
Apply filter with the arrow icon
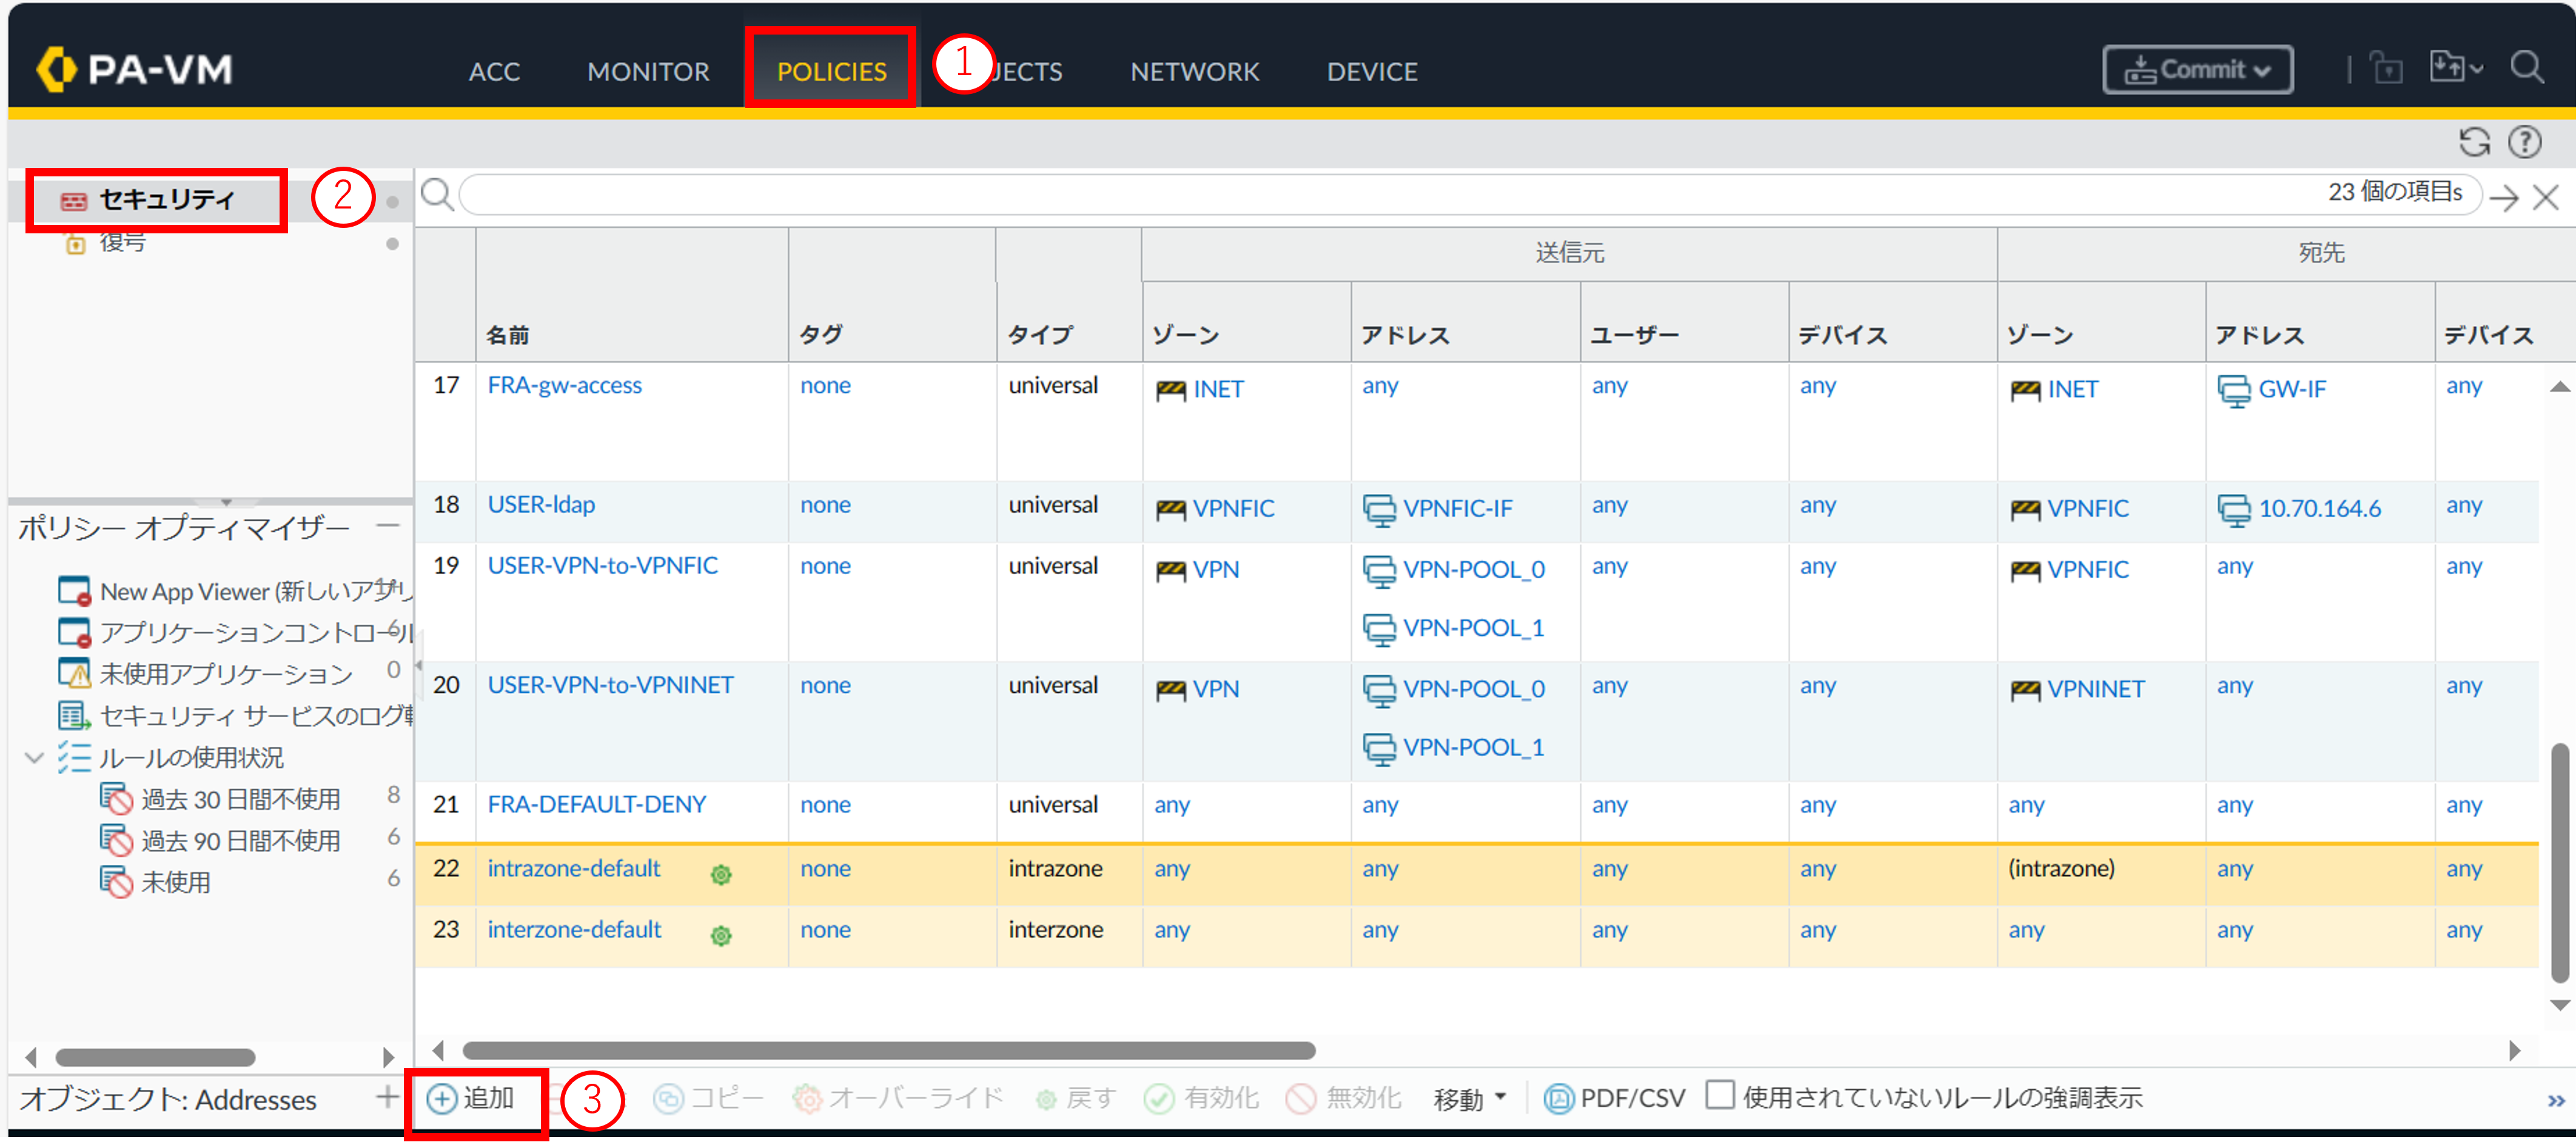[x=2503, y=197]
